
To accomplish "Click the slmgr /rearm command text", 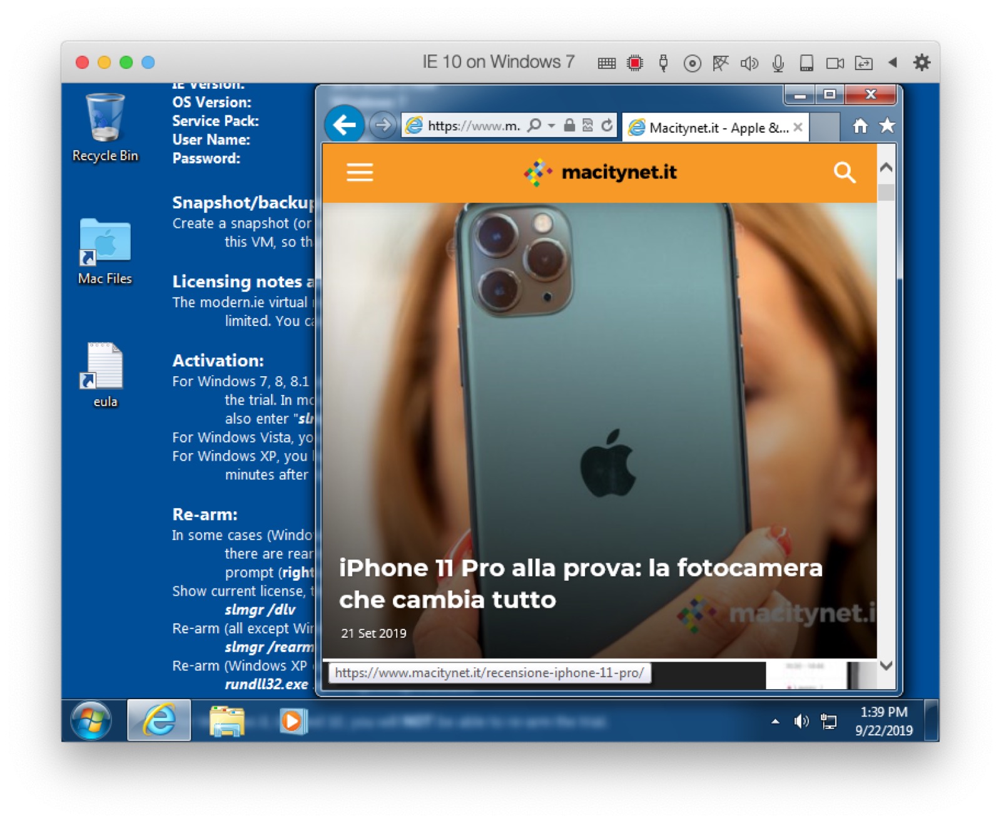I will [269, 647].
